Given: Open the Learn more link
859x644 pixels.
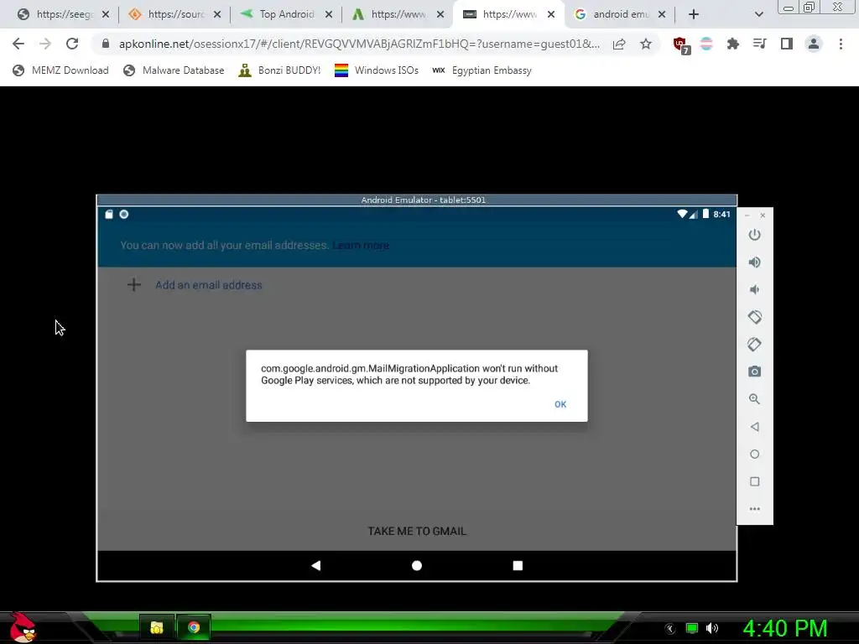Looking at the screenshot, I should pos(361,246).
